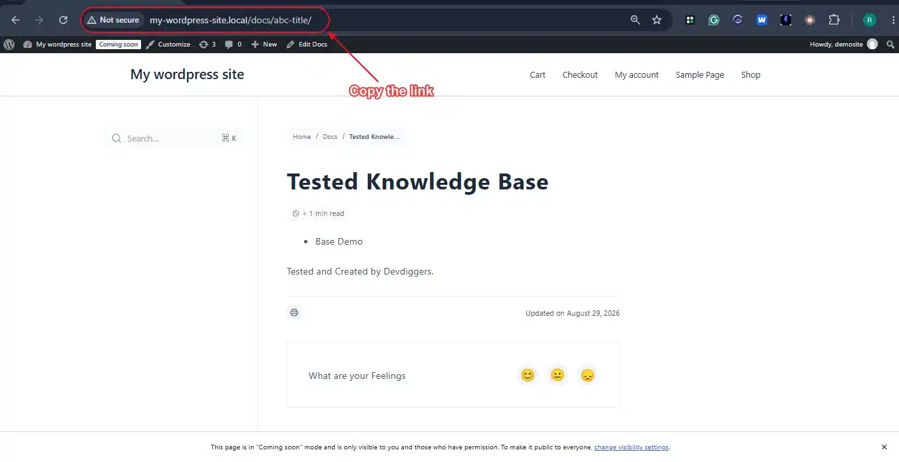This screenshot has width=899, height=462.
Task: Open the 3 pending updates item
Action: coord(207,45)
